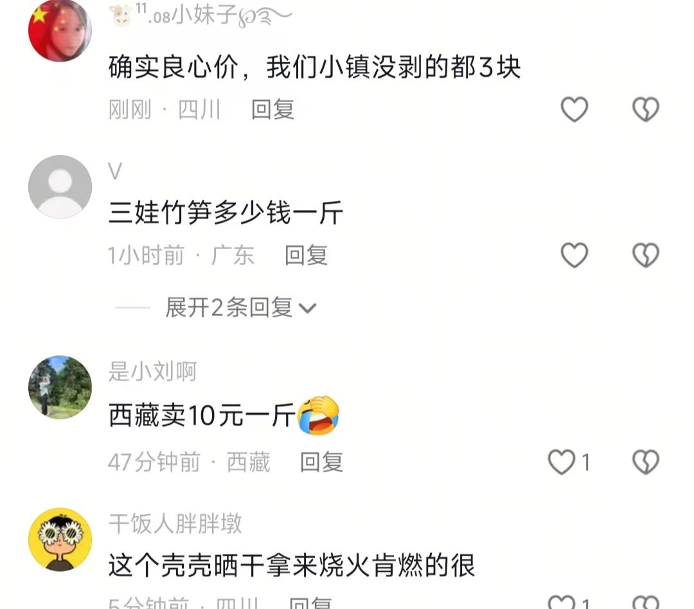Viewport: 694px width, 609px height.
Task: Open the username 干饭人胖胖墩
Action: pos(175,524)
